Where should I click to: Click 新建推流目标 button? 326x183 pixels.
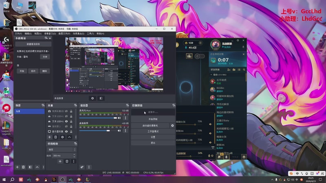33,44
